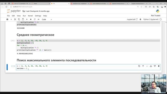Open the debugger bug icon

[140, 19]
